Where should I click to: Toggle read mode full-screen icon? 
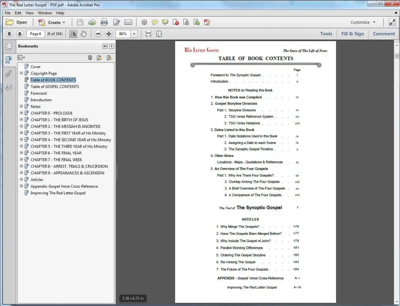pyautogui.click(x=392, y=22)
